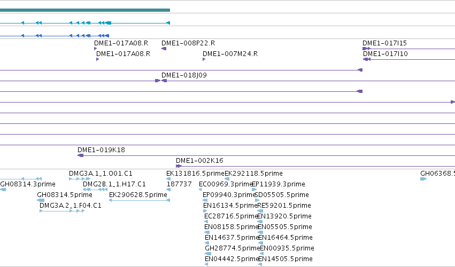Select the DME1-019K18 left arrowhead
The image size is (455, 267).
pyautogui.click(x=80, y=155)
